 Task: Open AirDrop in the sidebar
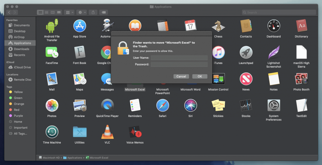[20, 37]
